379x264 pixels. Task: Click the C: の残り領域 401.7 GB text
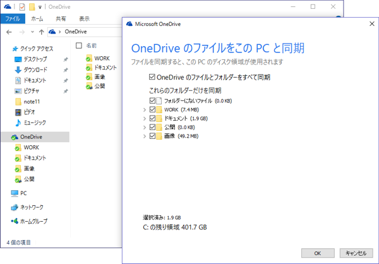175,227
